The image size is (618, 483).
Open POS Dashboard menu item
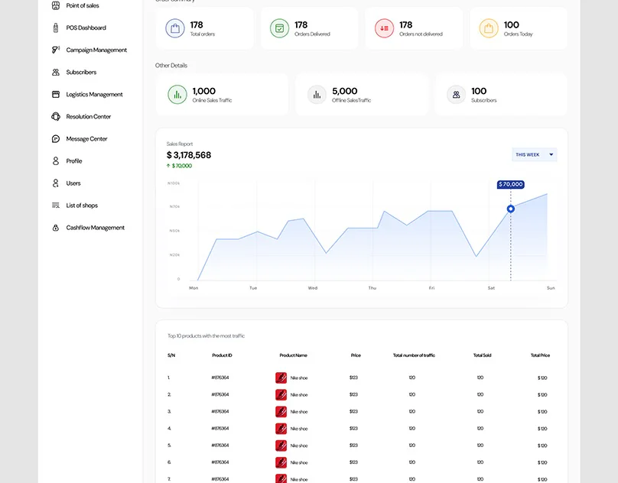tap(86, 28)
